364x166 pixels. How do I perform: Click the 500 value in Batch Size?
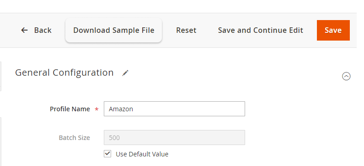pyautogui.click(x=114, y=138)
